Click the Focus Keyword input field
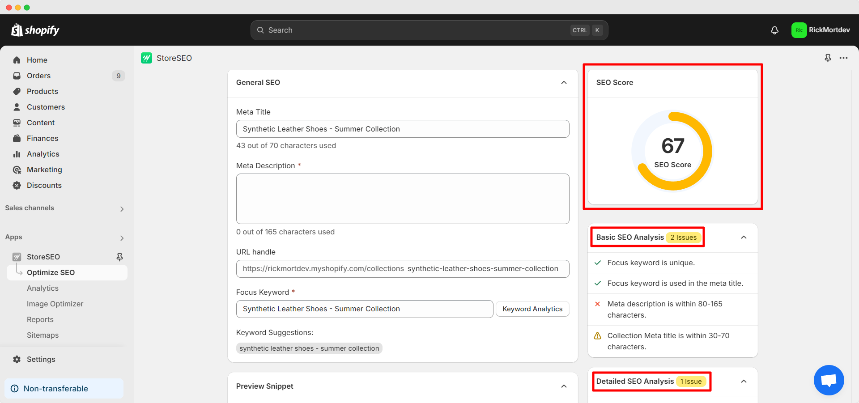The image size is (859, 403). [365, 309]
